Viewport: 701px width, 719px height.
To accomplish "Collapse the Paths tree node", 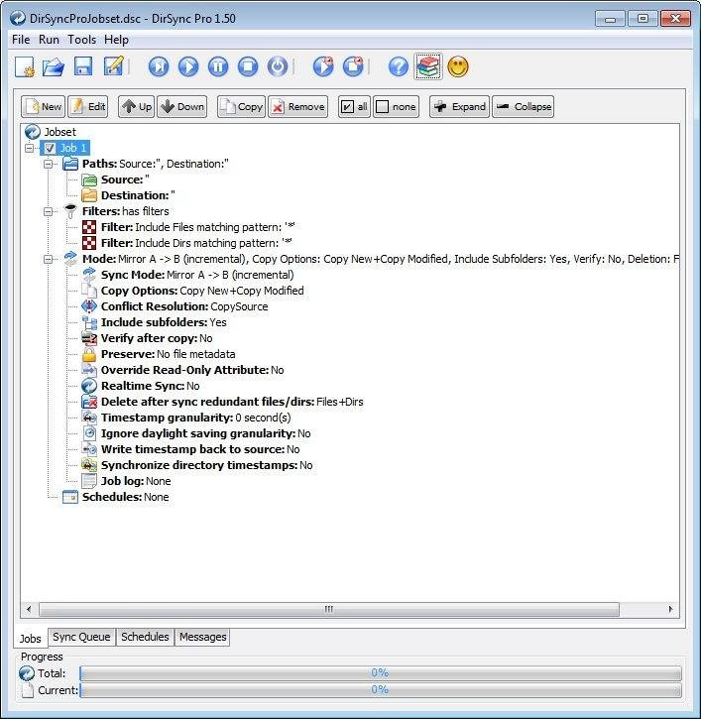I will [48, 164].
